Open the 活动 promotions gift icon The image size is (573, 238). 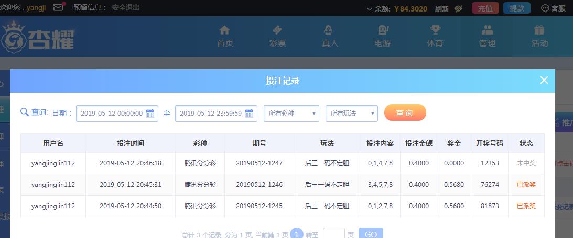click(x=539, y=30)
